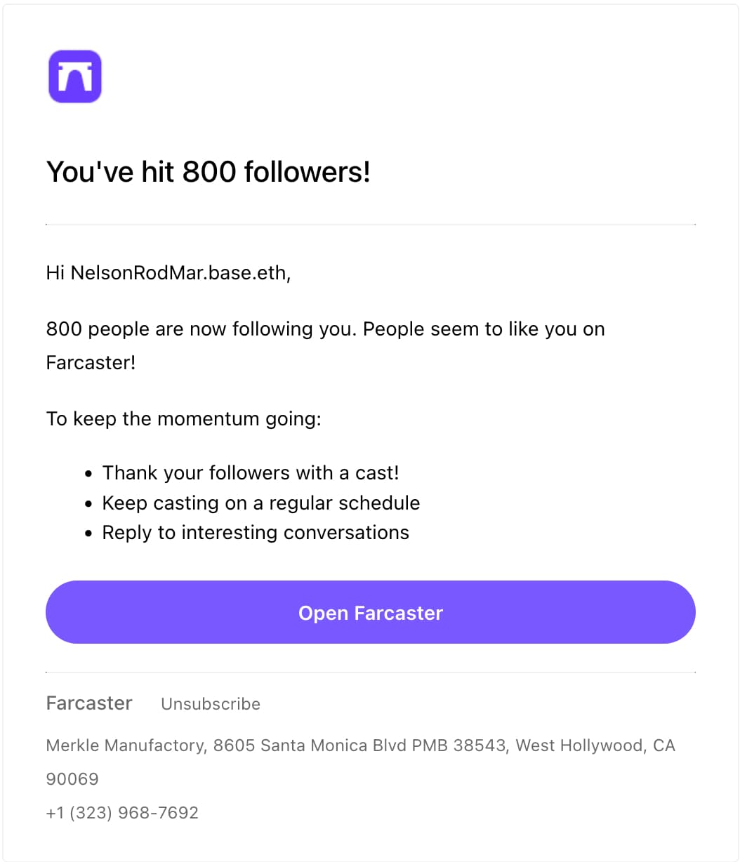Click the bullet dot before "Keep casting"
The image size is (740, 862).
[x=88, y=505]
